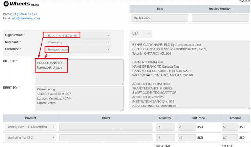Click the Amount column header
This screenshot has height=147, width=251.
(235, 118)
